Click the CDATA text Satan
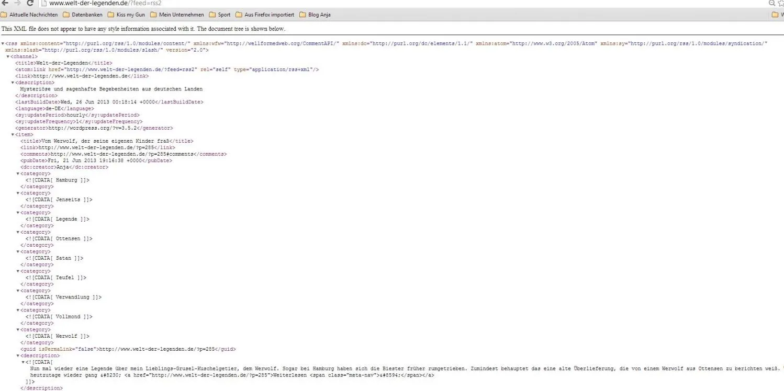The width and height of the screenshot is (784, 391). point(63,258)
